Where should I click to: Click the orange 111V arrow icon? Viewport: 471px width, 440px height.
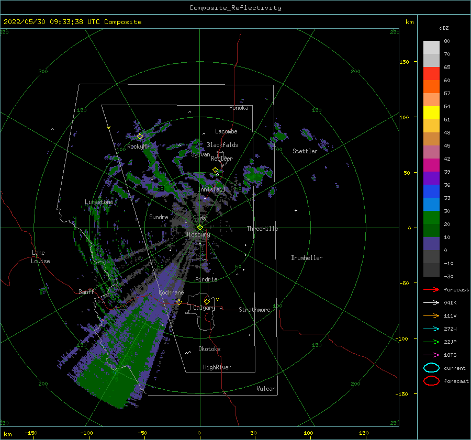point(431,315)
